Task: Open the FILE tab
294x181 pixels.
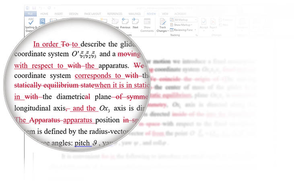Action: click(x=30, y=14)
